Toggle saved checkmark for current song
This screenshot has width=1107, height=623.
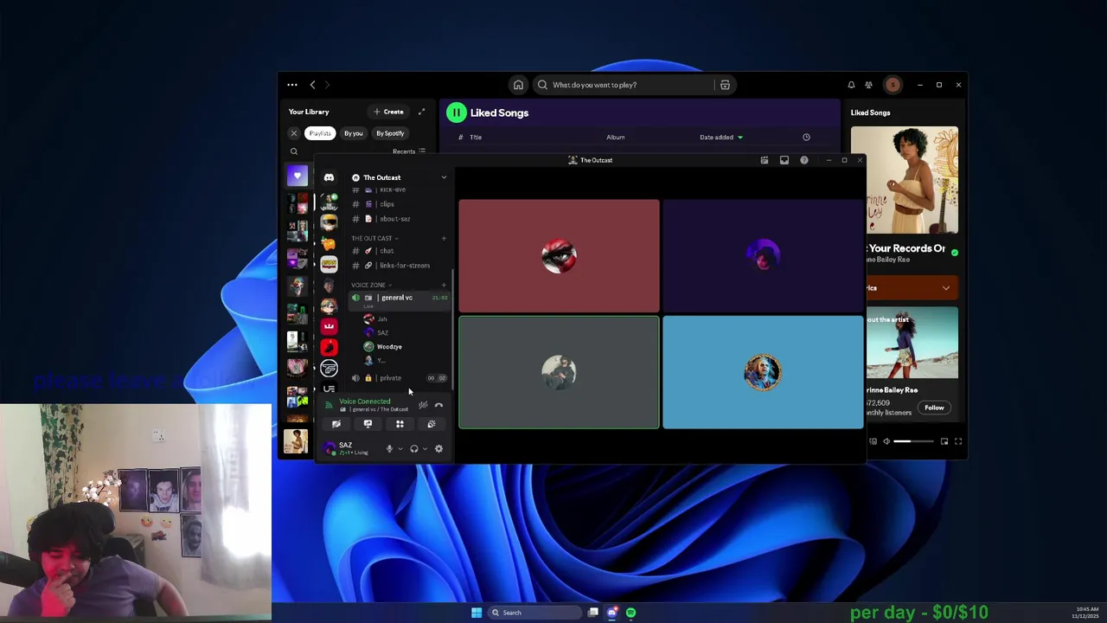click(x=954, y=253)
